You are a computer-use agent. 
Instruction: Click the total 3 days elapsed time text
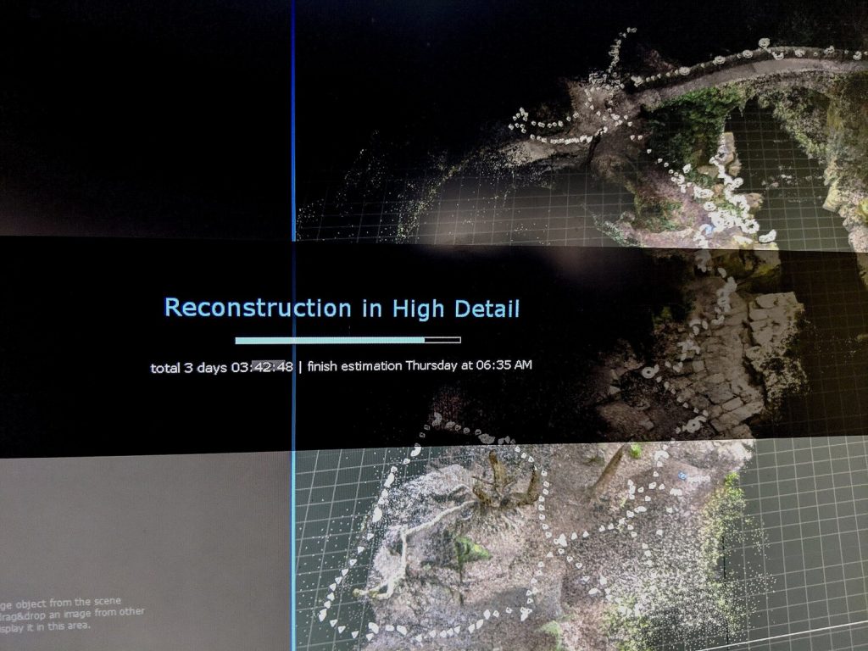(189, 367)
